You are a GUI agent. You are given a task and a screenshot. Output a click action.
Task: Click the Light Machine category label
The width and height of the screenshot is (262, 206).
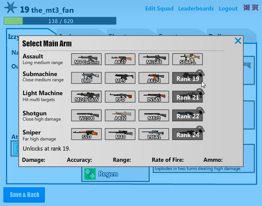[x=43, y=93]
